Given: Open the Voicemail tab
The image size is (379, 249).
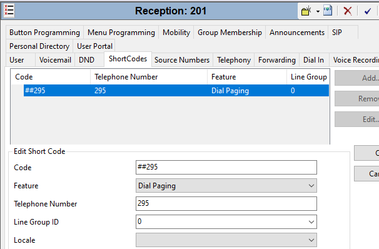Looking at the screenshot, I should coord(55,60).
